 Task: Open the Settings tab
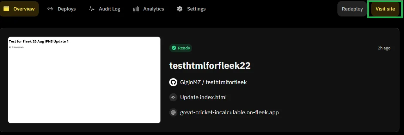[x=191, y=9]
